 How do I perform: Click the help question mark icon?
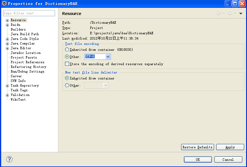click(9, 159)
